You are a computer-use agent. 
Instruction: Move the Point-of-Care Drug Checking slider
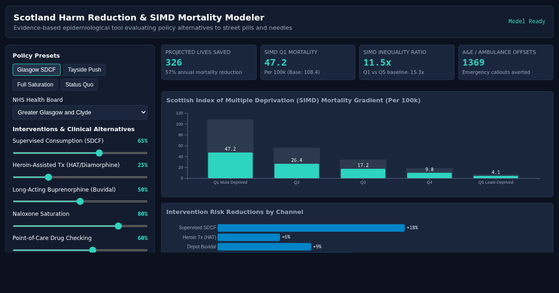point(80,250)
